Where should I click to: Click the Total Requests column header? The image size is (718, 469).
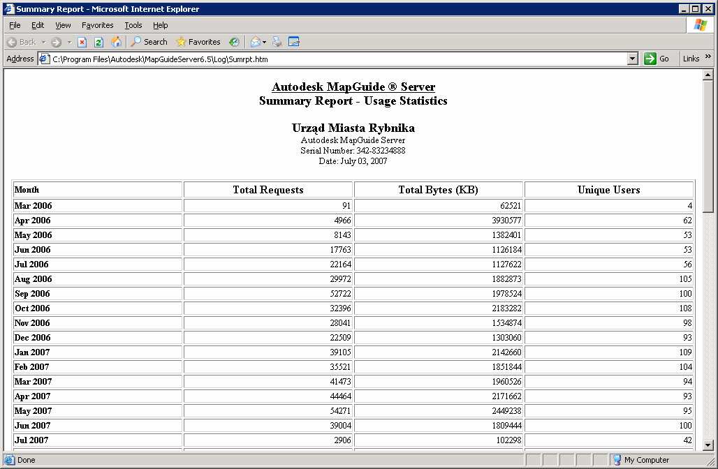(268, 189)
